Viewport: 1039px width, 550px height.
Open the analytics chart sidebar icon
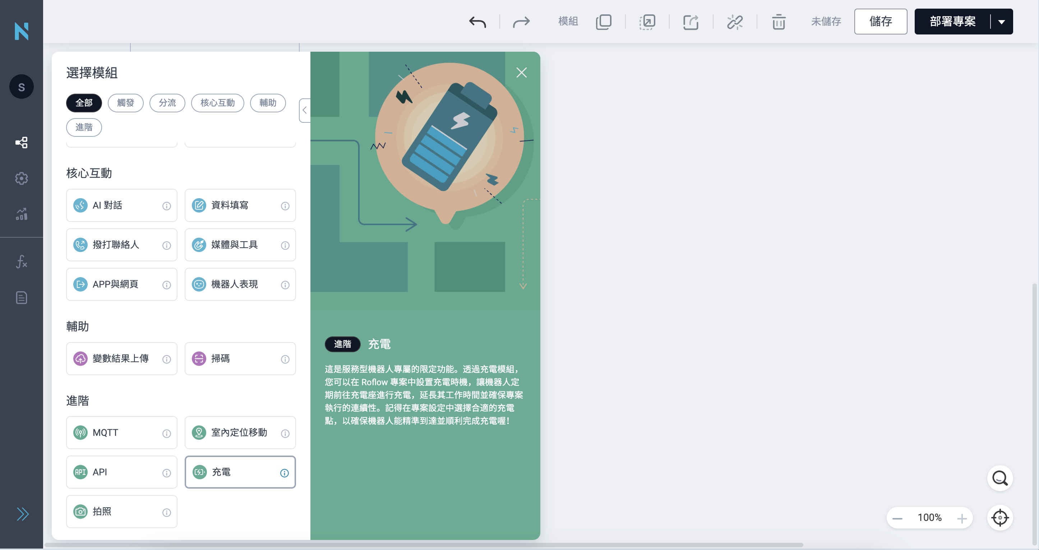coord(22,214)
